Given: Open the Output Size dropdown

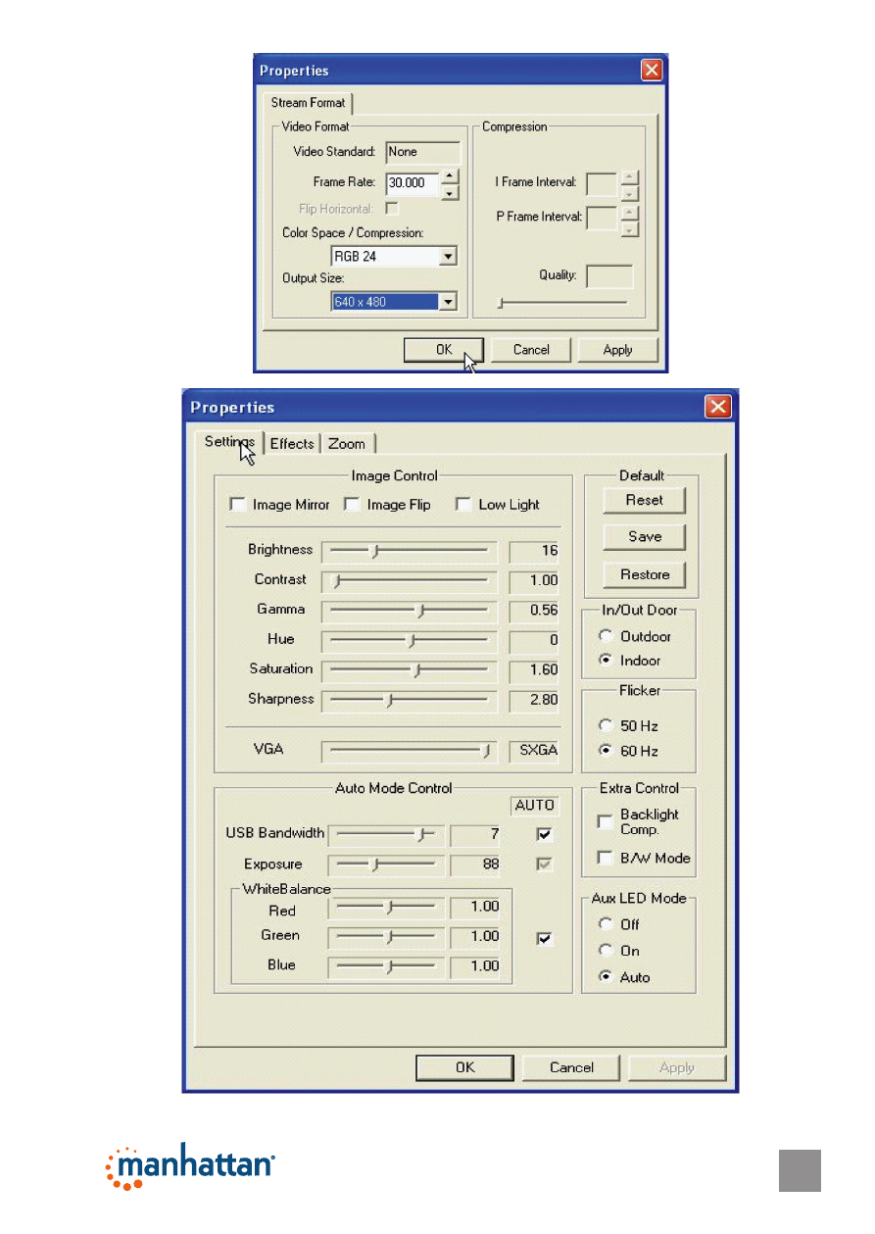Looking at the screenshot, I should click(448, 302).
